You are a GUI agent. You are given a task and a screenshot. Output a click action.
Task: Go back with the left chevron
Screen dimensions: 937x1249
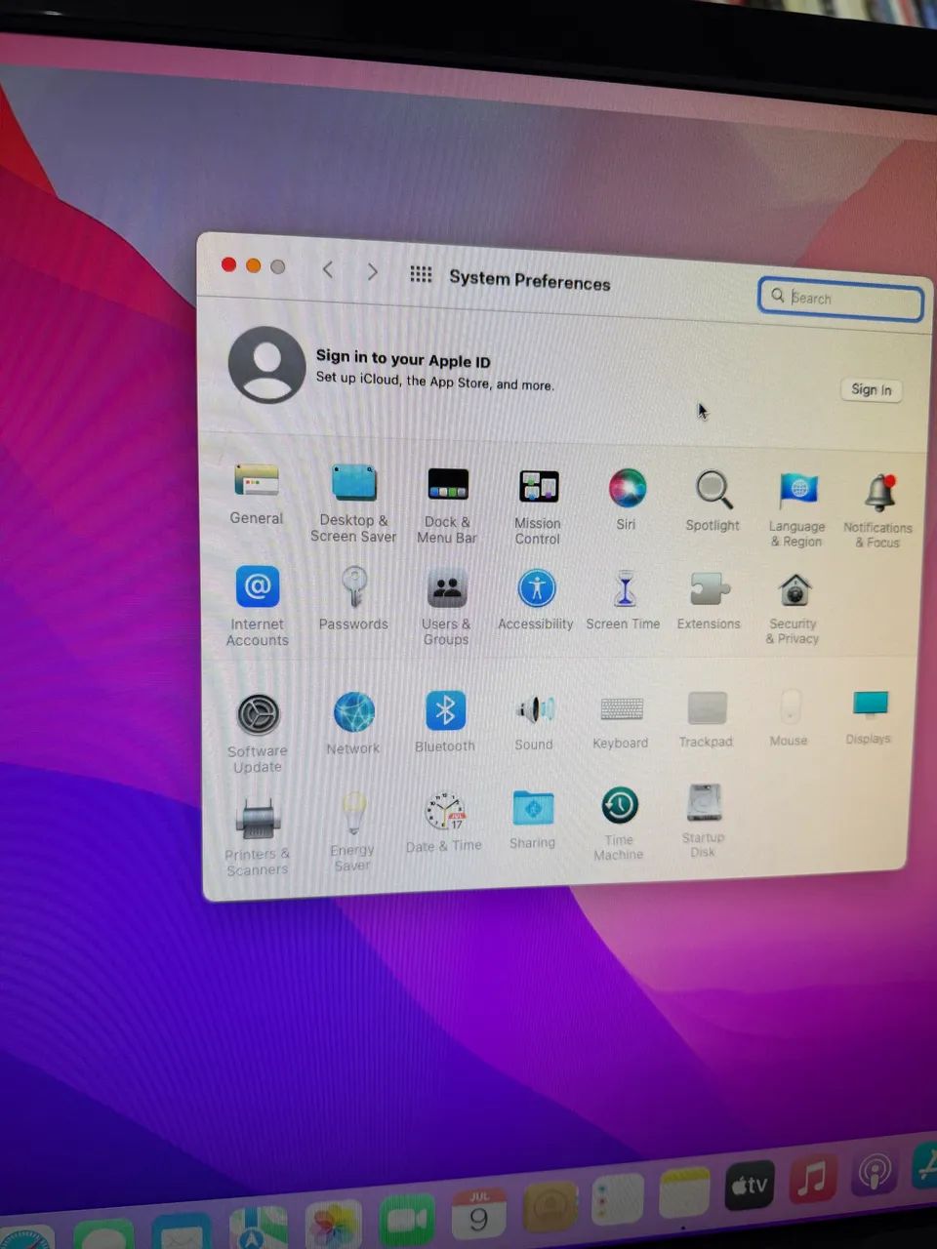[x=328, y=269]
